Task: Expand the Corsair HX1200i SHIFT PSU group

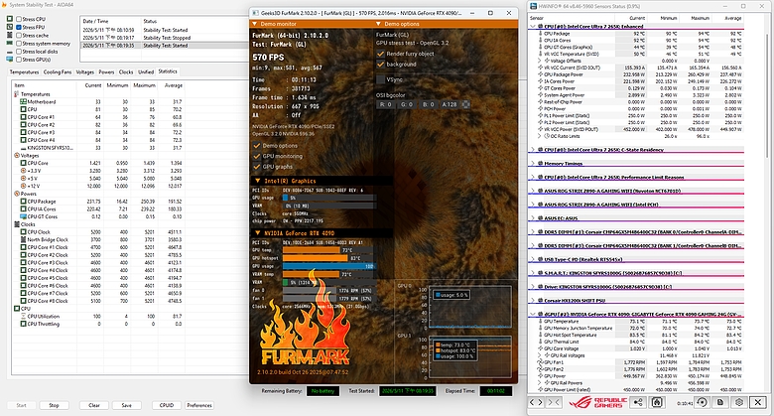Action: 533,300
